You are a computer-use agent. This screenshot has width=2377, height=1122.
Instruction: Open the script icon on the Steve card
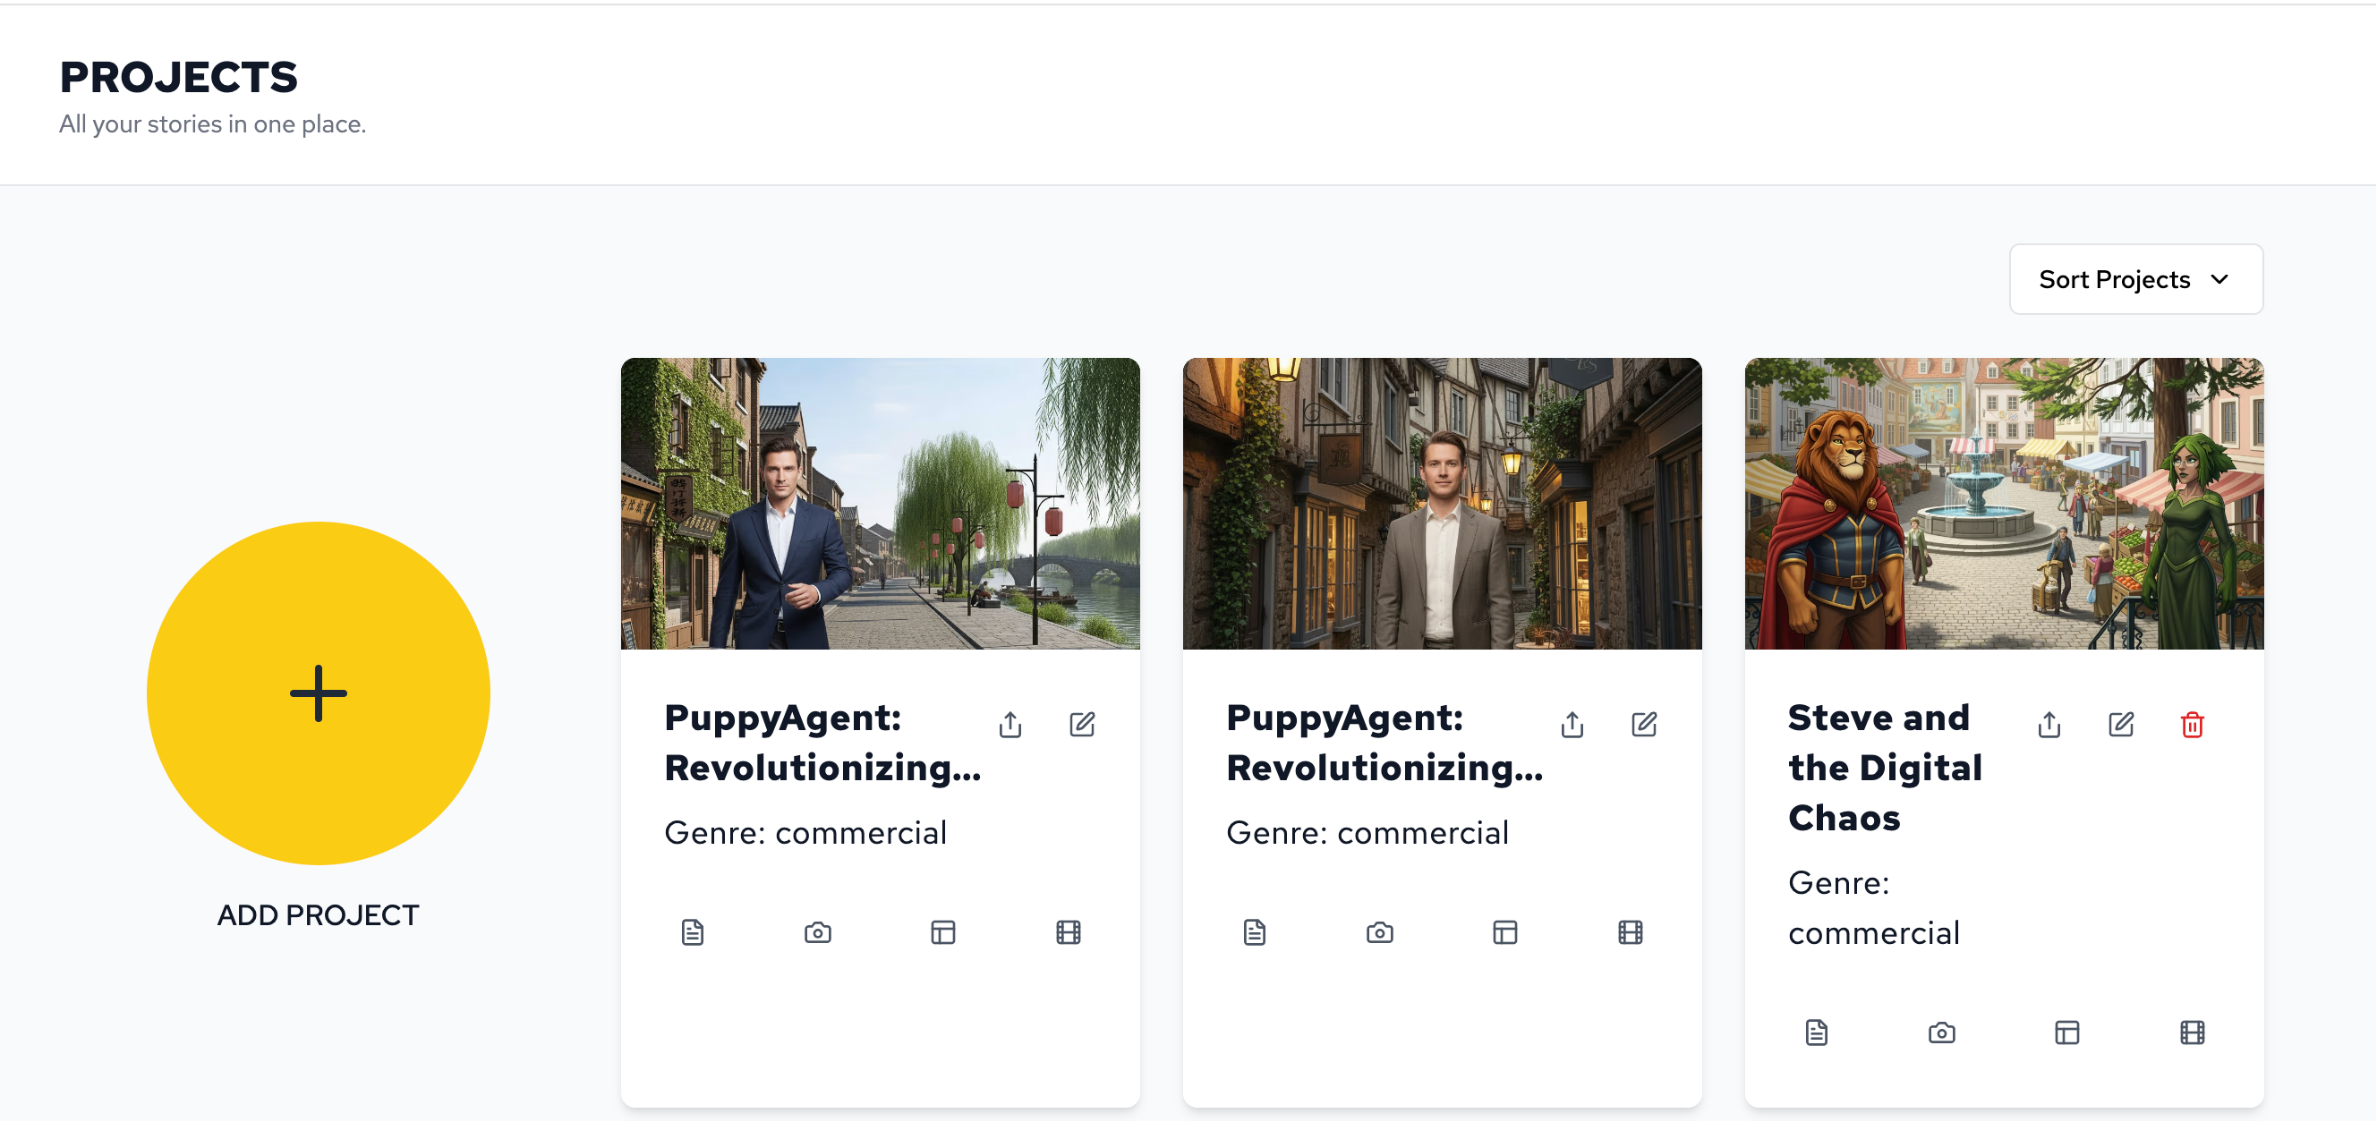(1815, 1033)
